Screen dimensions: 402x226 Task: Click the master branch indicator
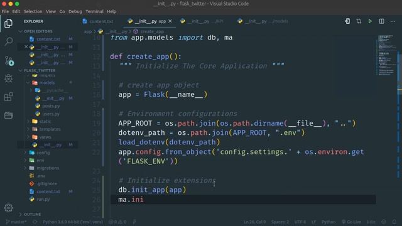(x=16, y=222)
